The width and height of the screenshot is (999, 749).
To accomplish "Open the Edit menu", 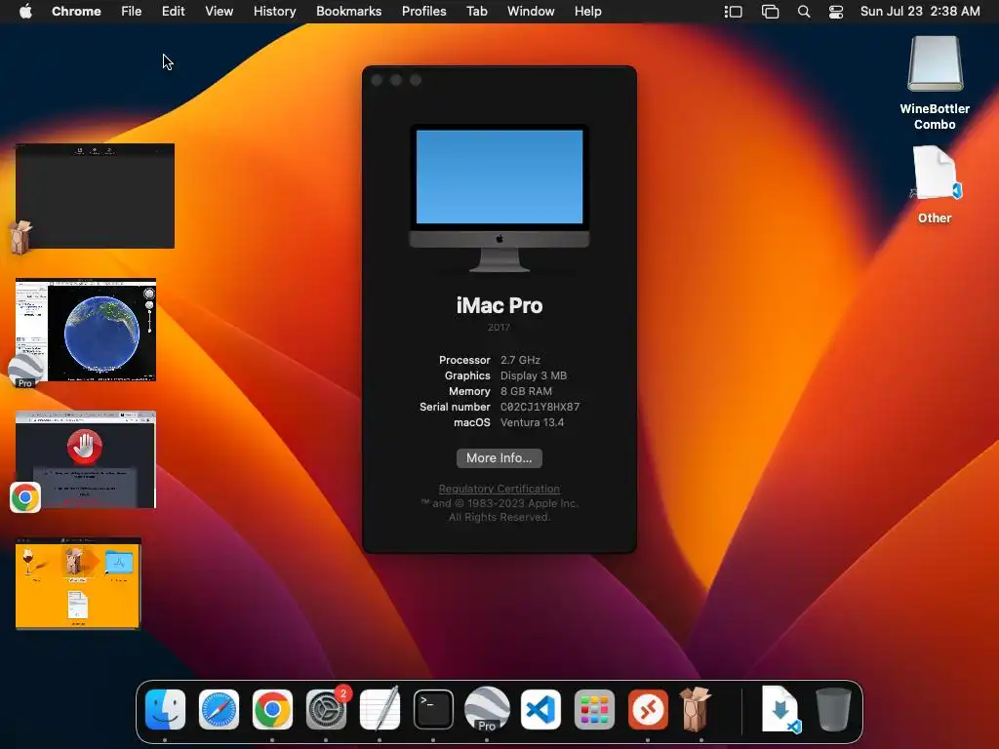I will click(x=173, y=12).
